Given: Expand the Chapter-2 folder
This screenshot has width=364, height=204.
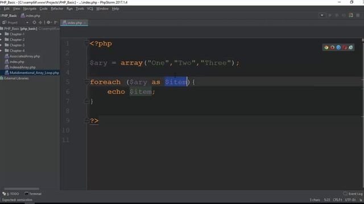Looking at the screenshot, I should 1,40.
